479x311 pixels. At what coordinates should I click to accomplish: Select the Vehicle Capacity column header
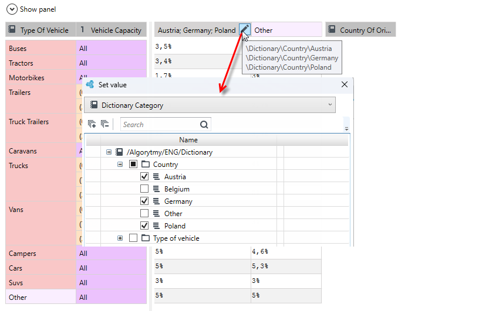(x=111, y=29)
